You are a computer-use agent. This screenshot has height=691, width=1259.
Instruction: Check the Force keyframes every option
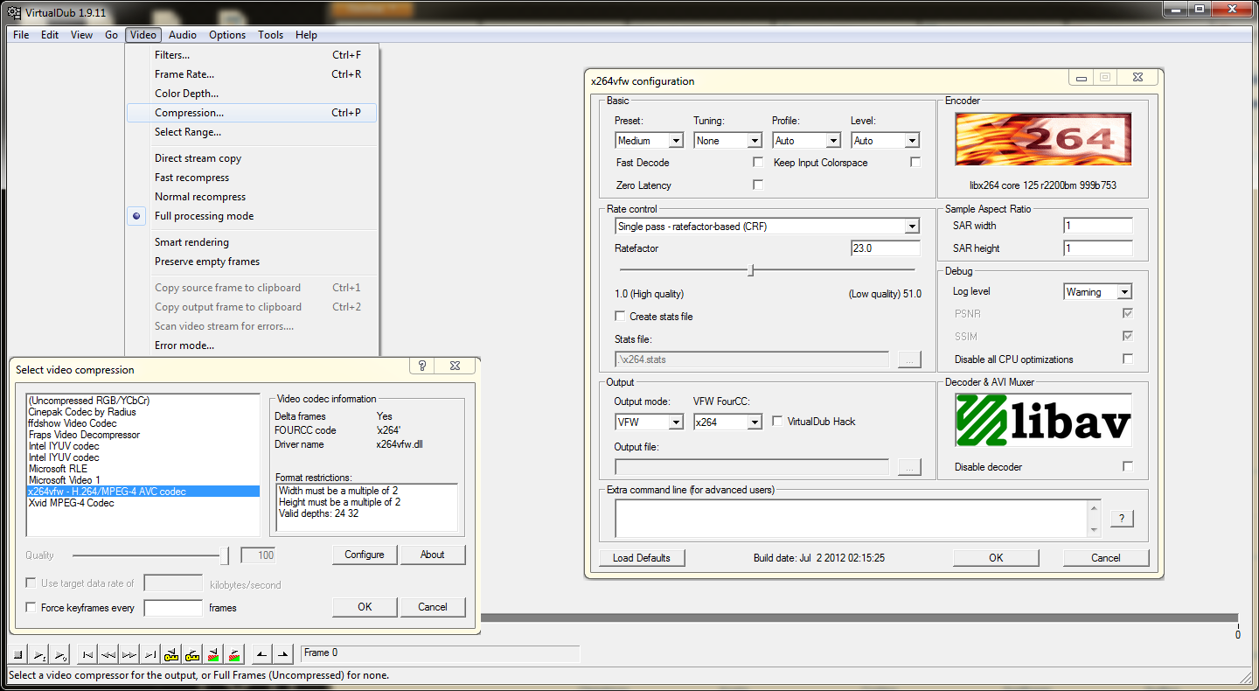31,608
